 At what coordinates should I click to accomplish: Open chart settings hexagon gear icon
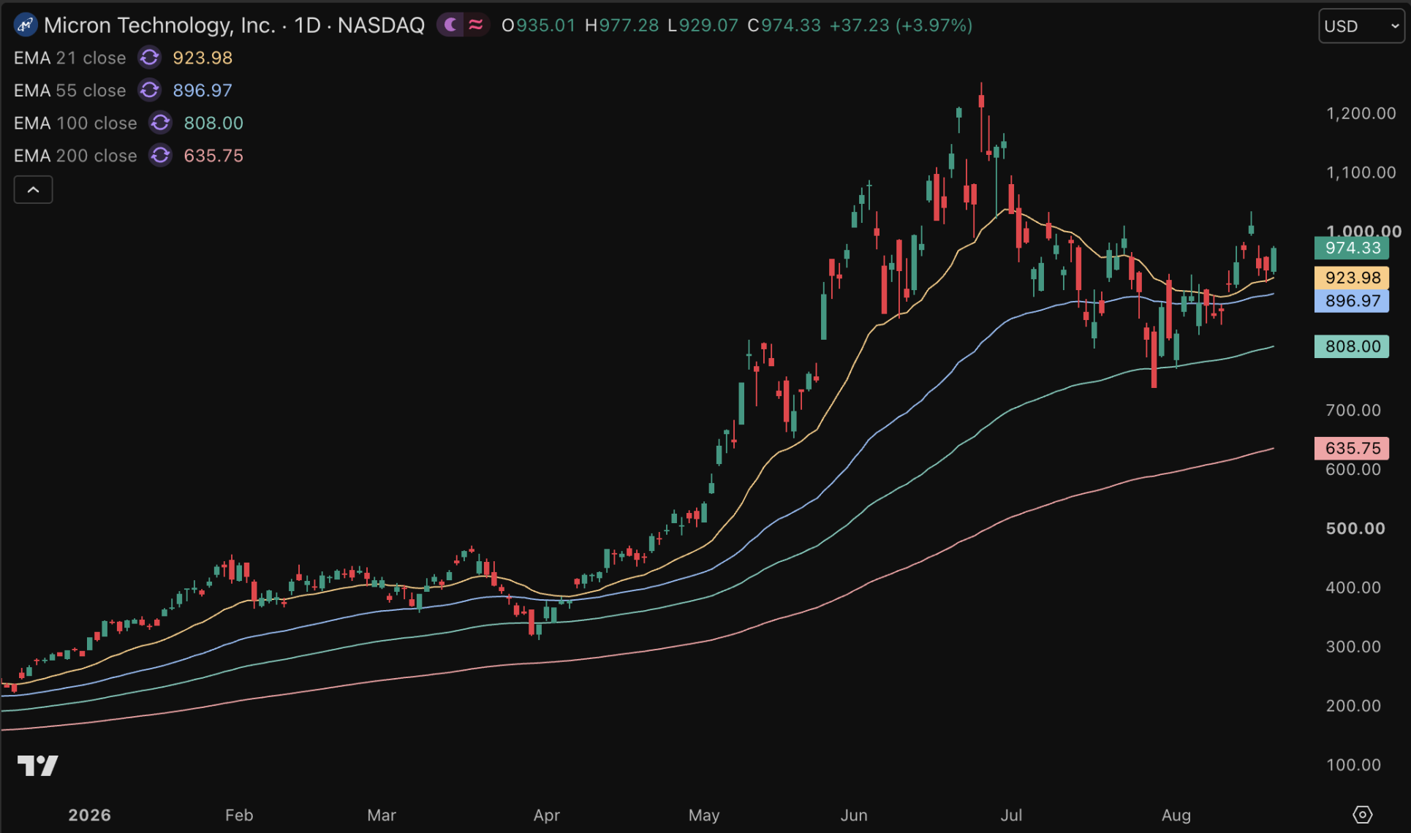click(x=1363, y=815)
